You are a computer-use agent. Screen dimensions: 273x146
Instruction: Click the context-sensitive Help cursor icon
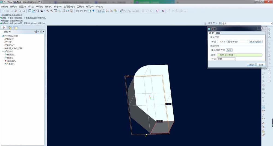(163, 11)
